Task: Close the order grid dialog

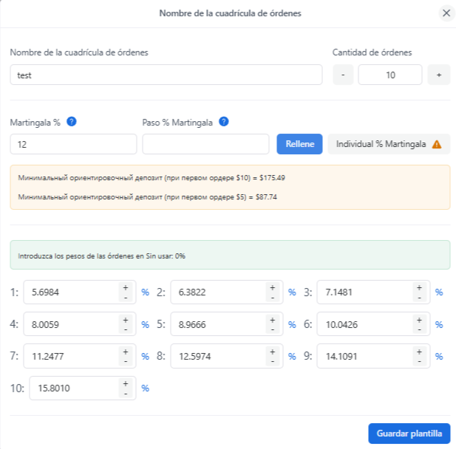Action: (x=446, y=13)
